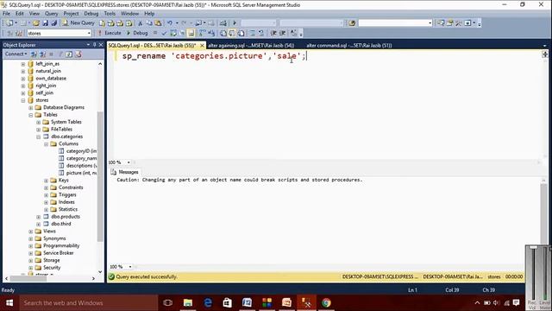
Task: Expand the Keys folder
Action: (x=46, y=181)
